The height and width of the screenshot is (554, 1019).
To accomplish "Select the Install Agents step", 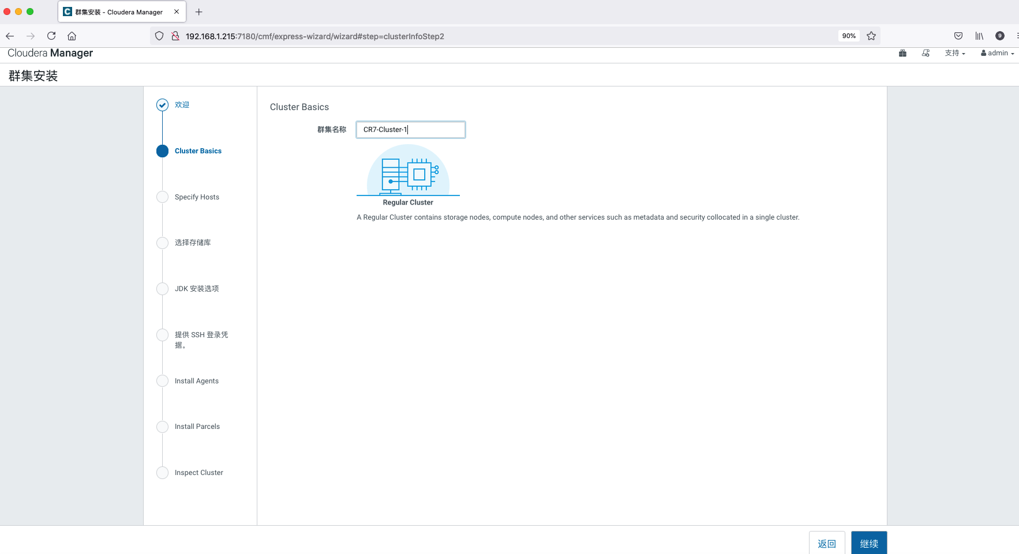I will (197, 381).
